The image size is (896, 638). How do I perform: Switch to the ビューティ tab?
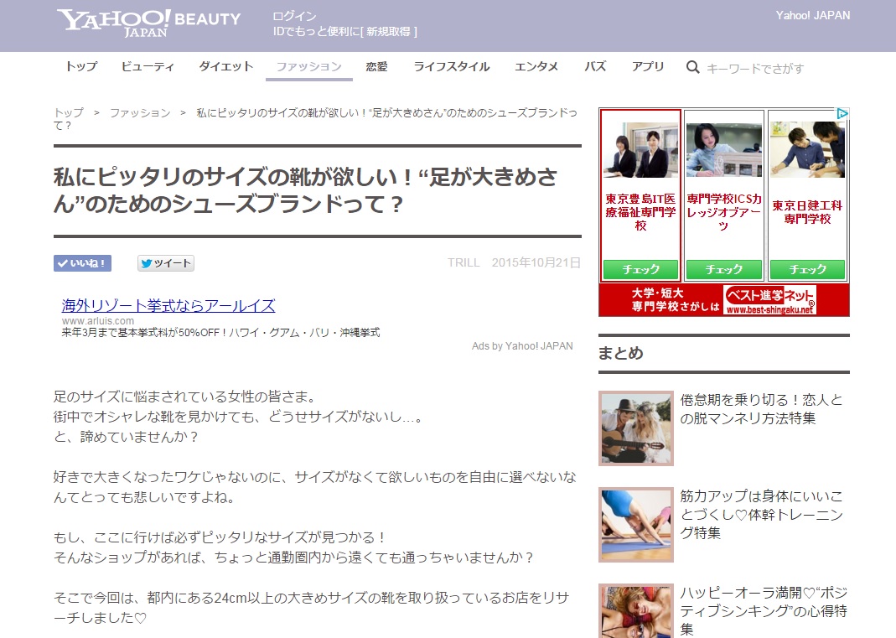click(x=148, y=67)
